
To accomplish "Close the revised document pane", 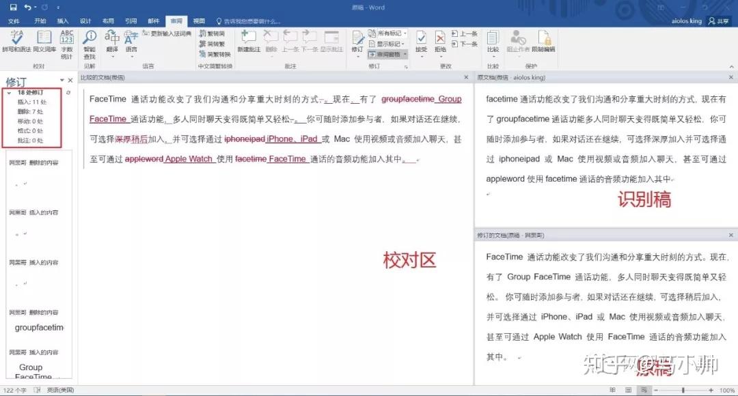I will point(731,235).
